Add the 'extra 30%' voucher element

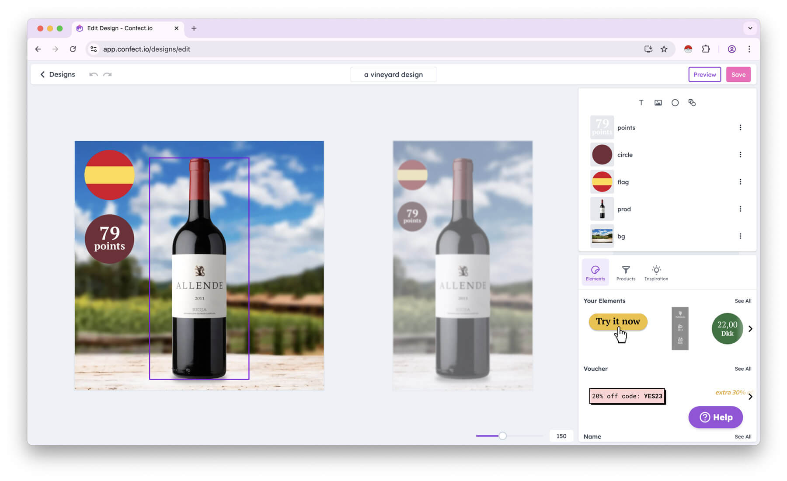point(731,392)
